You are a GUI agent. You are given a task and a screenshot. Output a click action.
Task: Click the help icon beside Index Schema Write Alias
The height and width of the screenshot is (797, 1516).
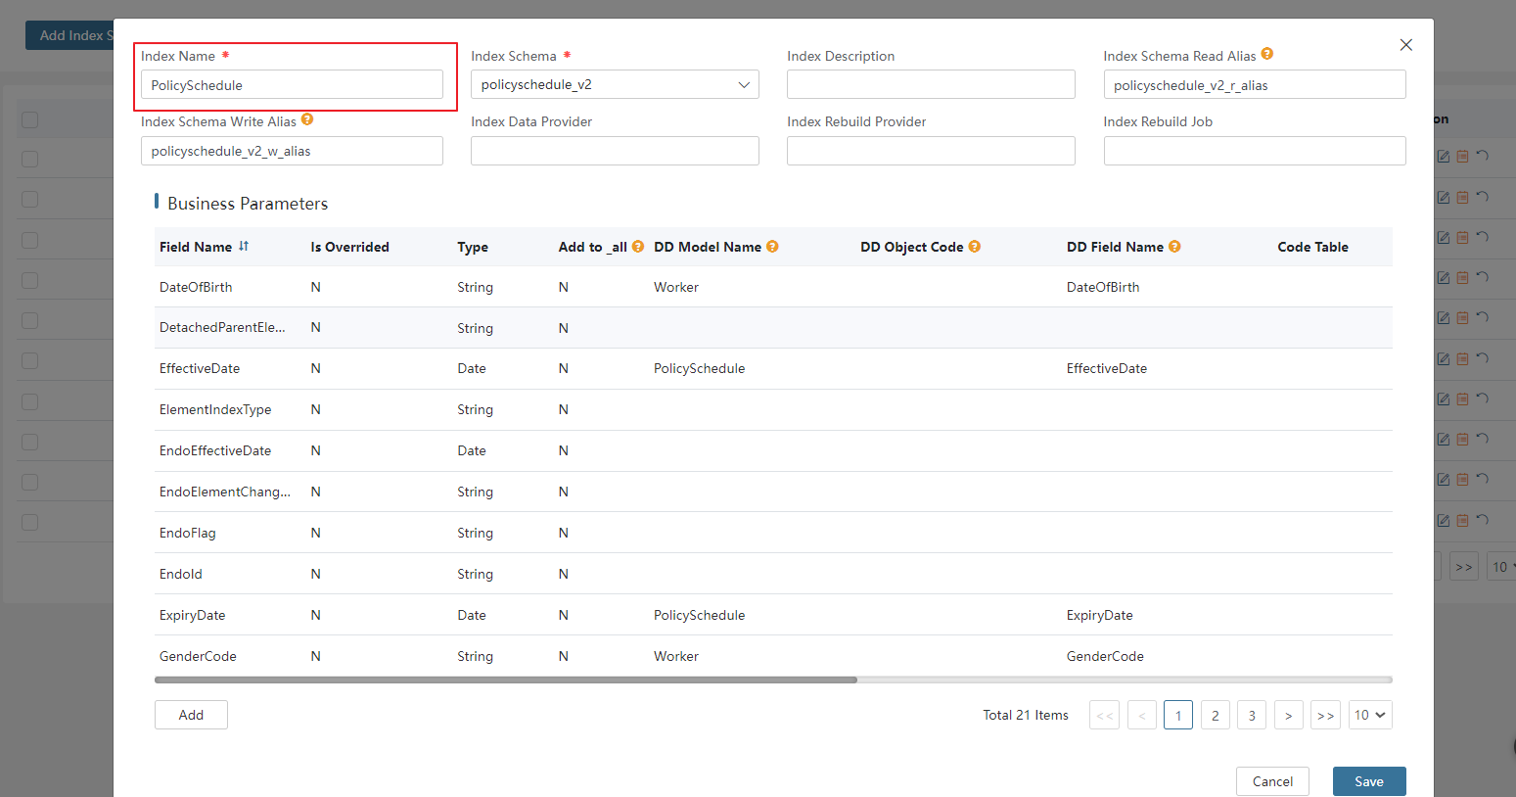click(307, 119)
